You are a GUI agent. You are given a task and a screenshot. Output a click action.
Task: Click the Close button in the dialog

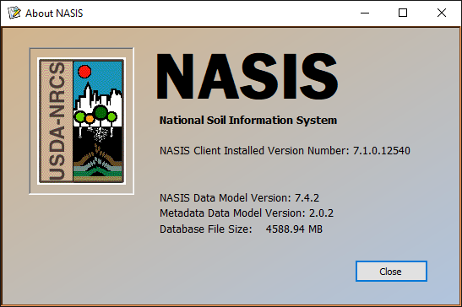[x=391, y=271]
